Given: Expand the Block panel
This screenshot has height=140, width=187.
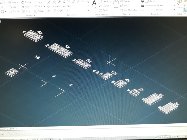Looking at the screenshot, I should point(126,14).
